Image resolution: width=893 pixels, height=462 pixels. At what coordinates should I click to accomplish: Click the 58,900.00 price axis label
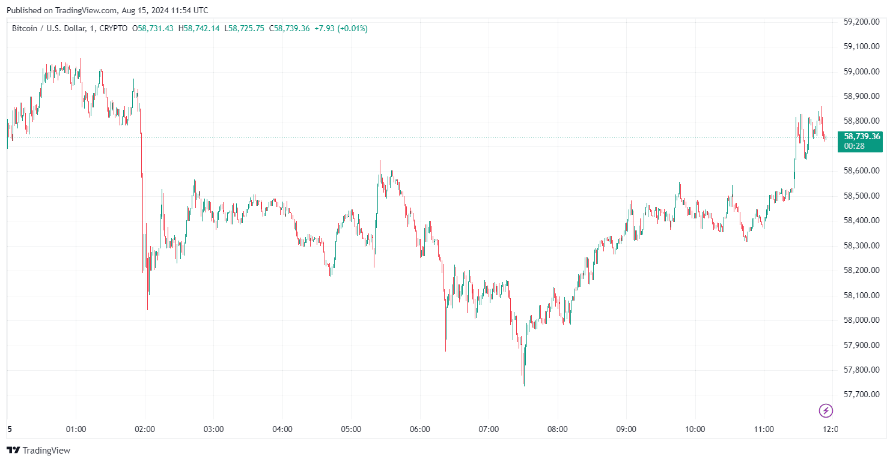coord(862,96)
